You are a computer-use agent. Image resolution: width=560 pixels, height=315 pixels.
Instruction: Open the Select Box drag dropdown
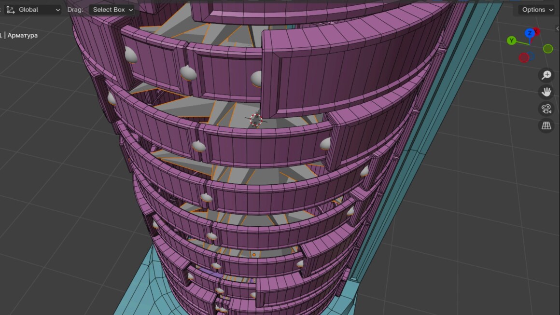click(113, 10)
